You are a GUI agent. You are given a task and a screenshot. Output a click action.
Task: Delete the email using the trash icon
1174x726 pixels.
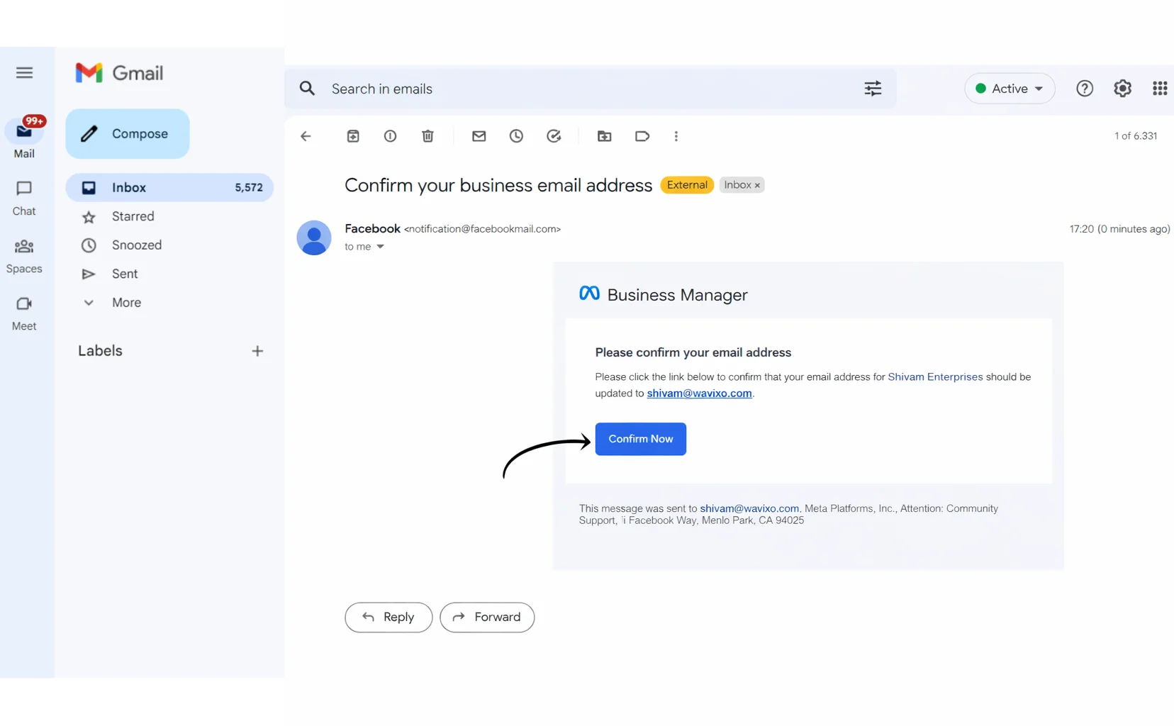[427, 136]
